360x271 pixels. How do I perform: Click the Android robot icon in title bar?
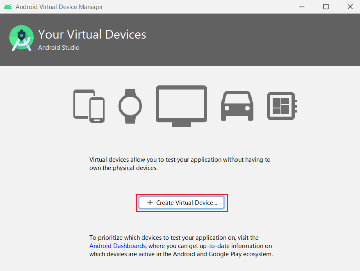pos(8,7)
